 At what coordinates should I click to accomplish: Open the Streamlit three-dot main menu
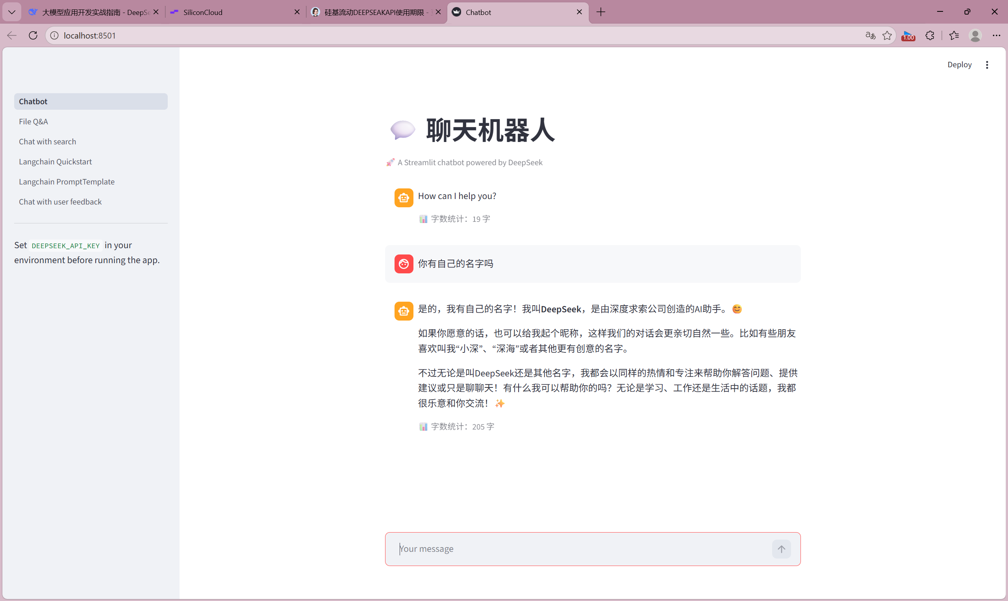(987, 65)
